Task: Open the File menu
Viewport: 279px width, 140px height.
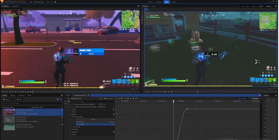Action: tap(31, 2)
